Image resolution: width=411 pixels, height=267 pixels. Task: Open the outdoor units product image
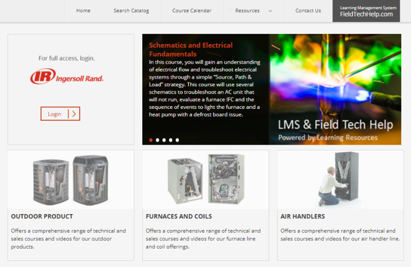(71, 180)
